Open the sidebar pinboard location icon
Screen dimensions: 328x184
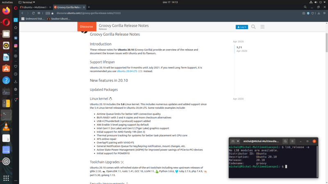[16, 100]
